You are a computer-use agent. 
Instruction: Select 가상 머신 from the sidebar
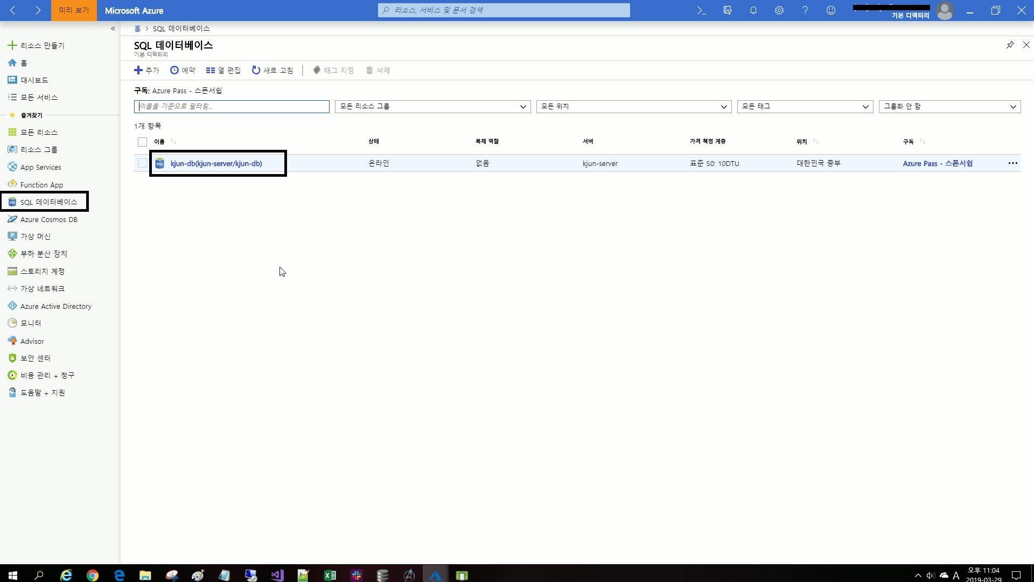pos(36,237)
